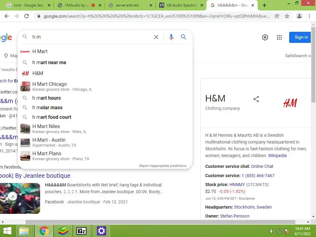The image size is (316, 237).
Task: Select the H&M suggestion
Action: coord(105,73)
